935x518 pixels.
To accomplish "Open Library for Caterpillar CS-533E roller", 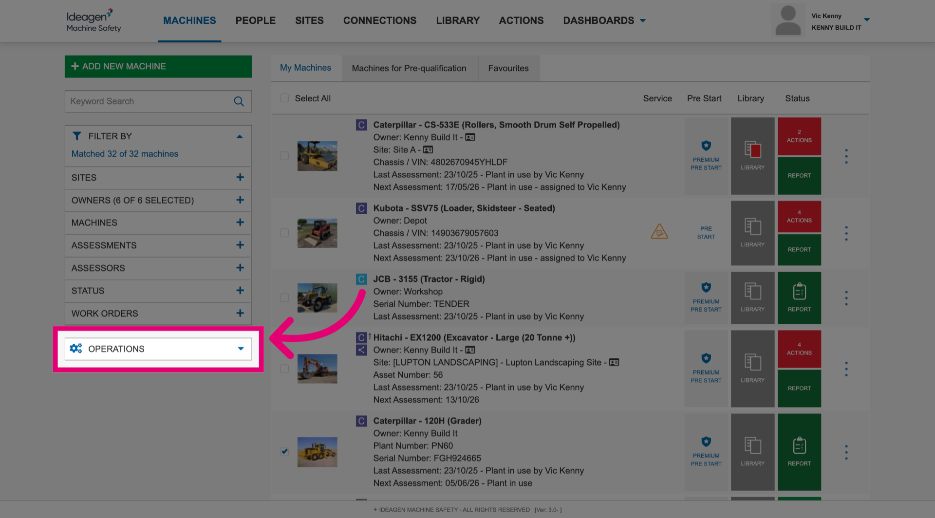I will tap(752, 156).
